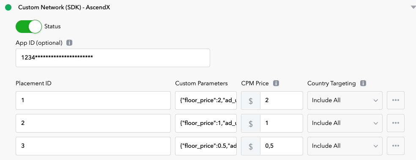Click CPM Price field showing 0,5
Image resolution: width=416 pixels, height=160 pixels.
(281, 146)
